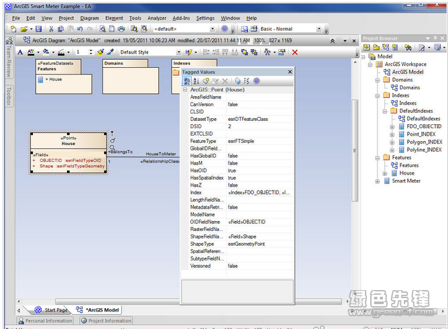Select the *ArcGIS Model diagram tab
The image size is (448, 329).
tap(97, 310)
